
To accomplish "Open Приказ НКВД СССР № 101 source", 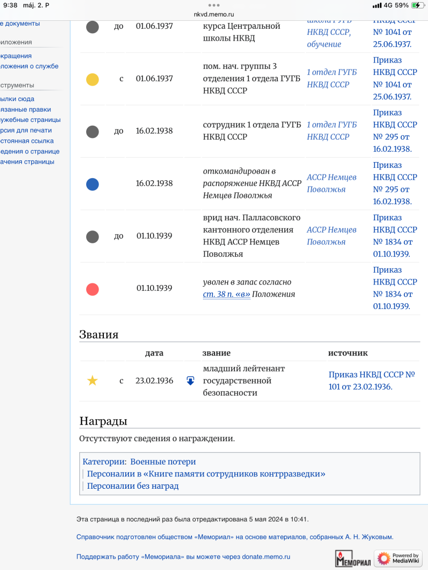I will pyautogui.click(x=372, y=381).
